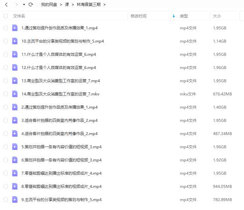Check the box for file 4.适合客片拍摄

[x=6, y=133]
